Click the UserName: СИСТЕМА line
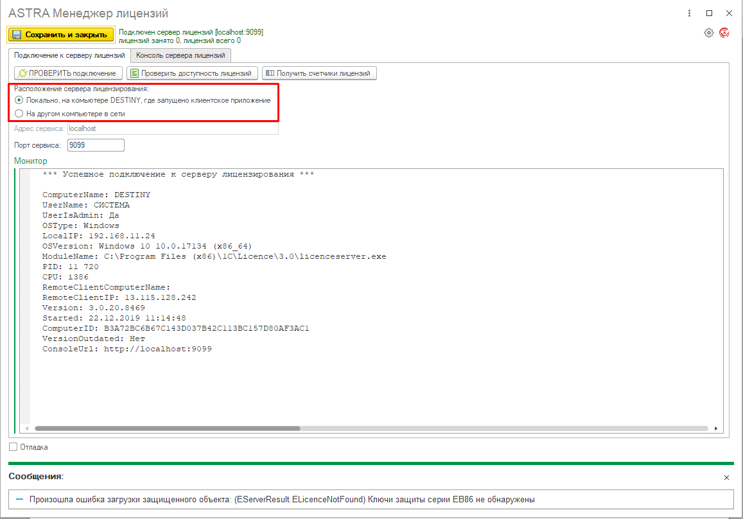The height and width of the screenshot is (519, 743). click(x=86, y=206)
